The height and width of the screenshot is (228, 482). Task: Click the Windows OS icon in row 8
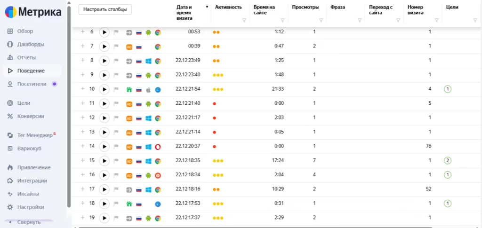click(148, 61)
